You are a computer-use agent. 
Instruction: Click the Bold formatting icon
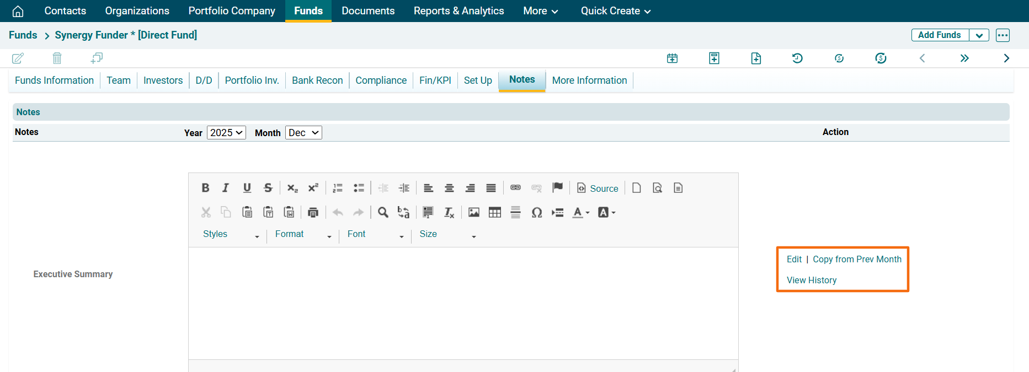[205, 188]
